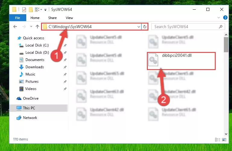Click the search magnifier icon
This screenshot has height=151, width=232.
[221, 27]
